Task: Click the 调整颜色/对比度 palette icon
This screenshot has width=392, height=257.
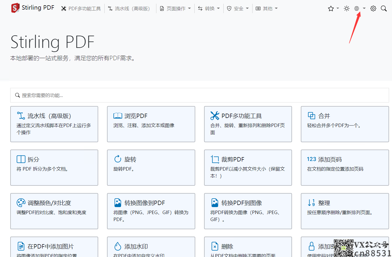Action: coord(21,203)
